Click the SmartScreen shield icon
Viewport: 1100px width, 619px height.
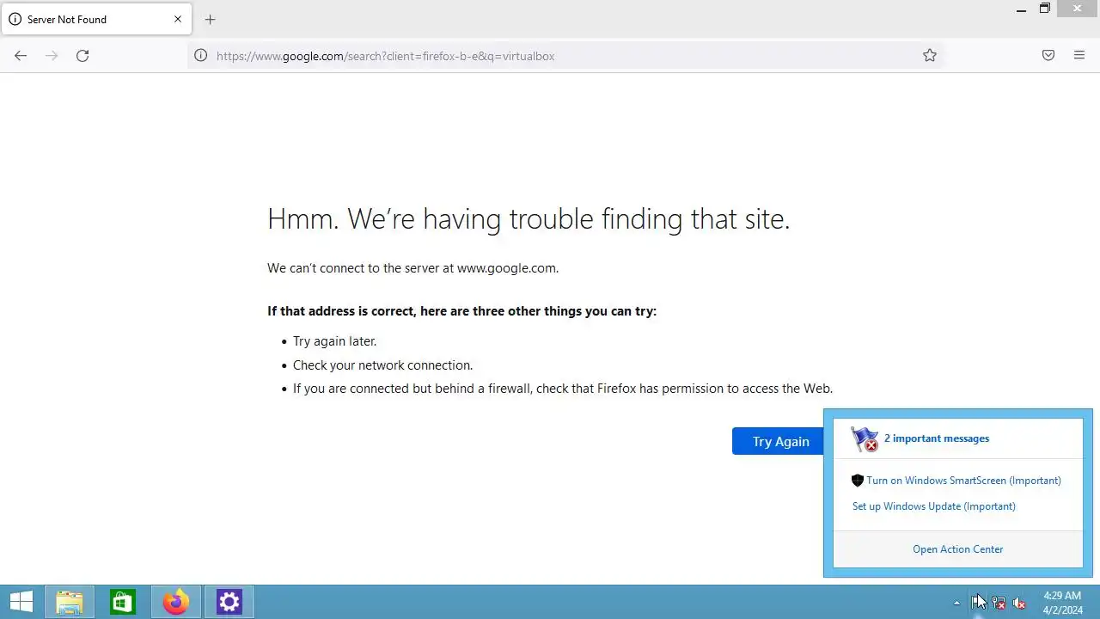(857, 481)
